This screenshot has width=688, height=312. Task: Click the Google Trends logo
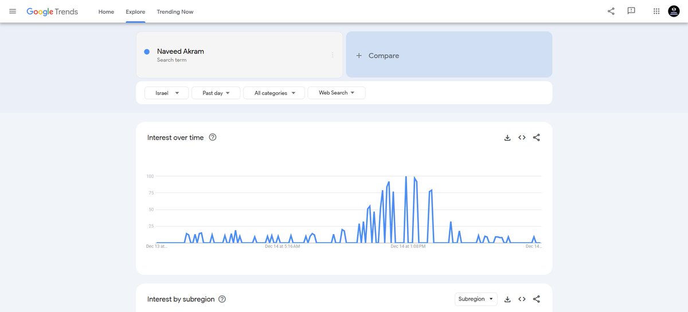tap(52, 11)
